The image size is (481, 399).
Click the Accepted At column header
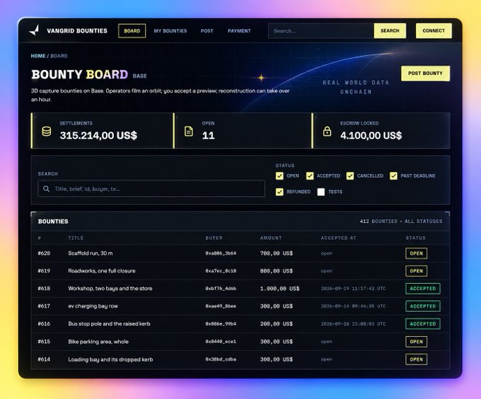pyautogui.click(x=339, y=238)
